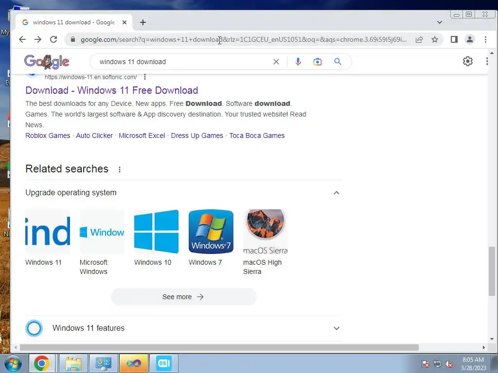498x373 pixels.
Task: Open more options for the softonic result
Action: (x=145, y=77)
